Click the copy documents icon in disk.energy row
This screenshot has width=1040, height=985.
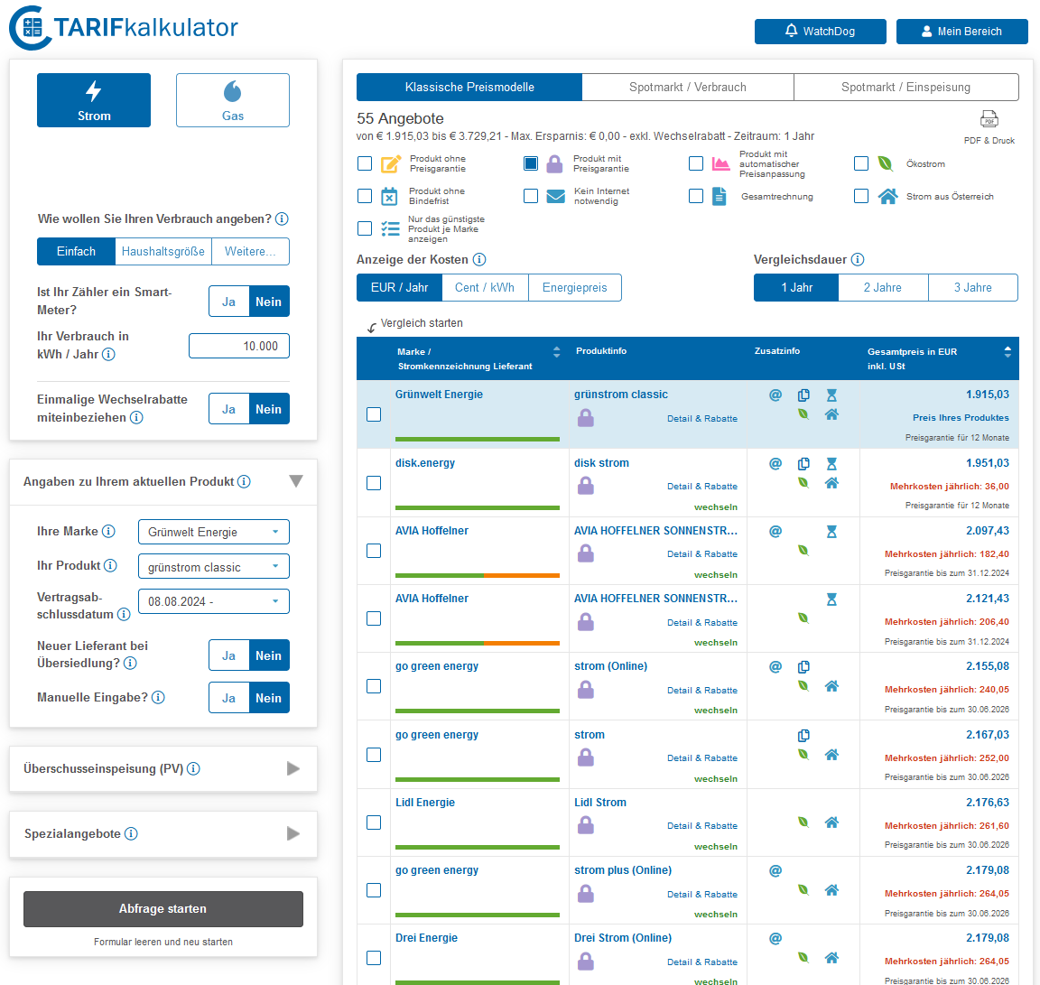point(803,464)
